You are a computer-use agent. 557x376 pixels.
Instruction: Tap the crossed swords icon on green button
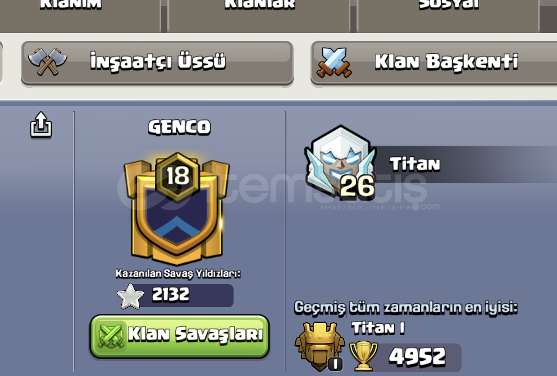[x=111, y=336]
